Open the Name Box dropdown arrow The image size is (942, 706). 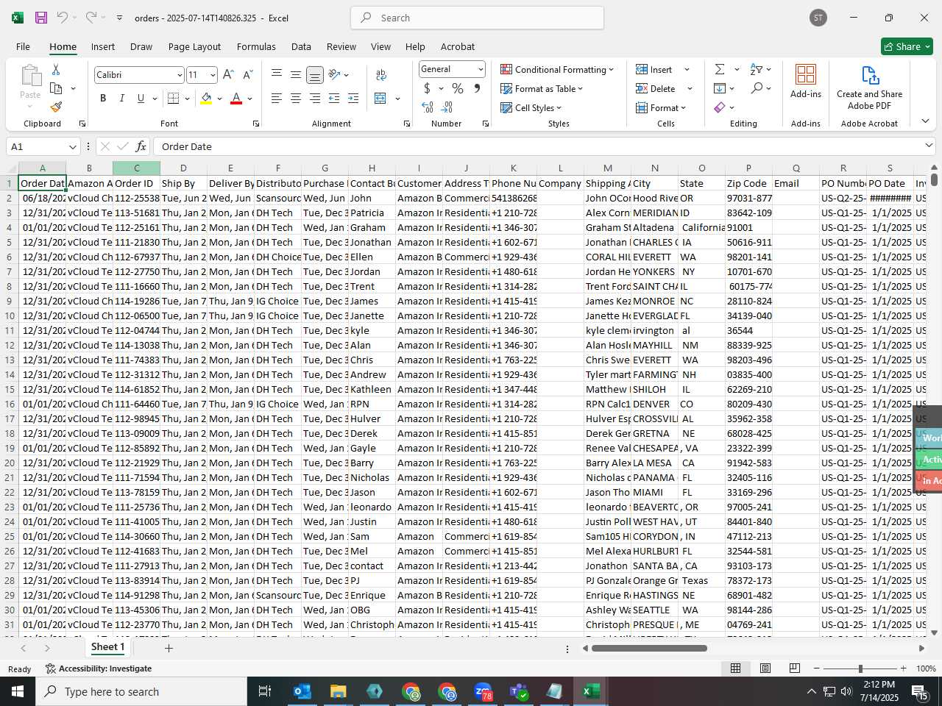pyautogui.click(x=72, y=147)
